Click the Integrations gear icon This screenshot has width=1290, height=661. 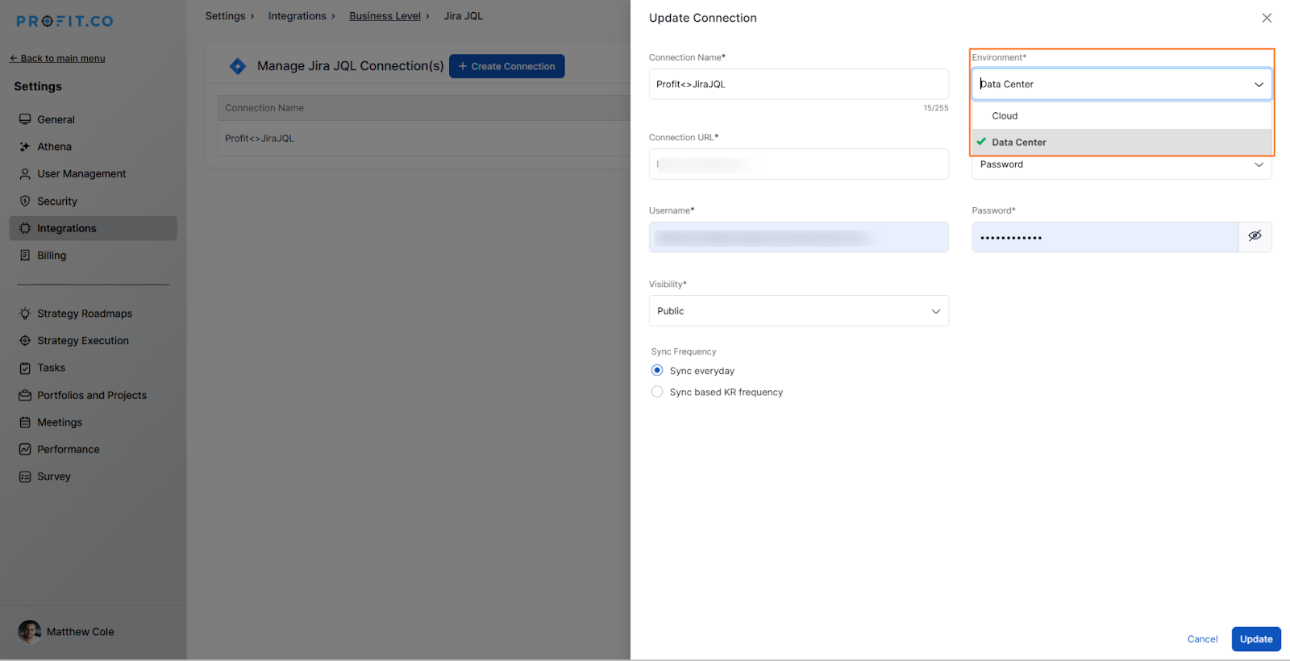click(x=25, y=228)
